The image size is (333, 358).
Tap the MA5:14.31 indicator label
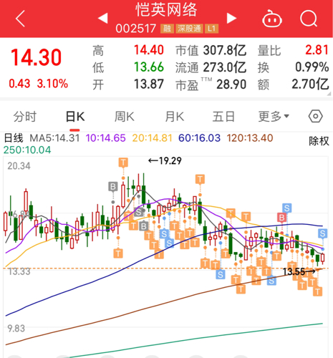54,138
